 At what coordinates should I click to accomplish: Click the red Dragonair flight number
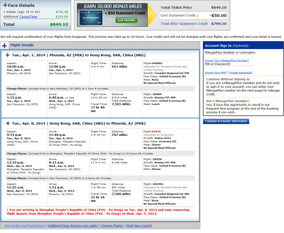(156, 132)
